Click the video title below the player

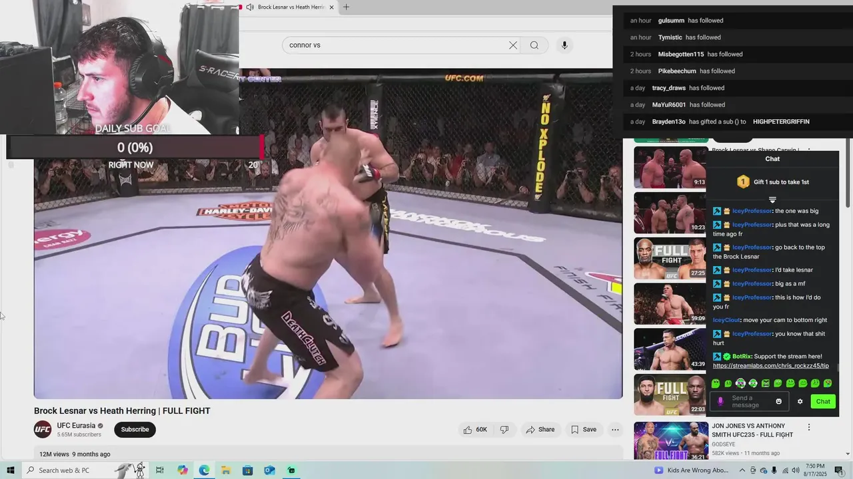(122, 411)
